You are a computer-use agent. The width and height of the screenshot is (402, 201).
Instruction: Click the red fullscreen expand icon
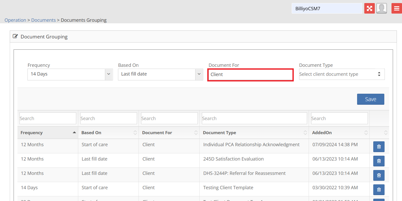(369, 8)
